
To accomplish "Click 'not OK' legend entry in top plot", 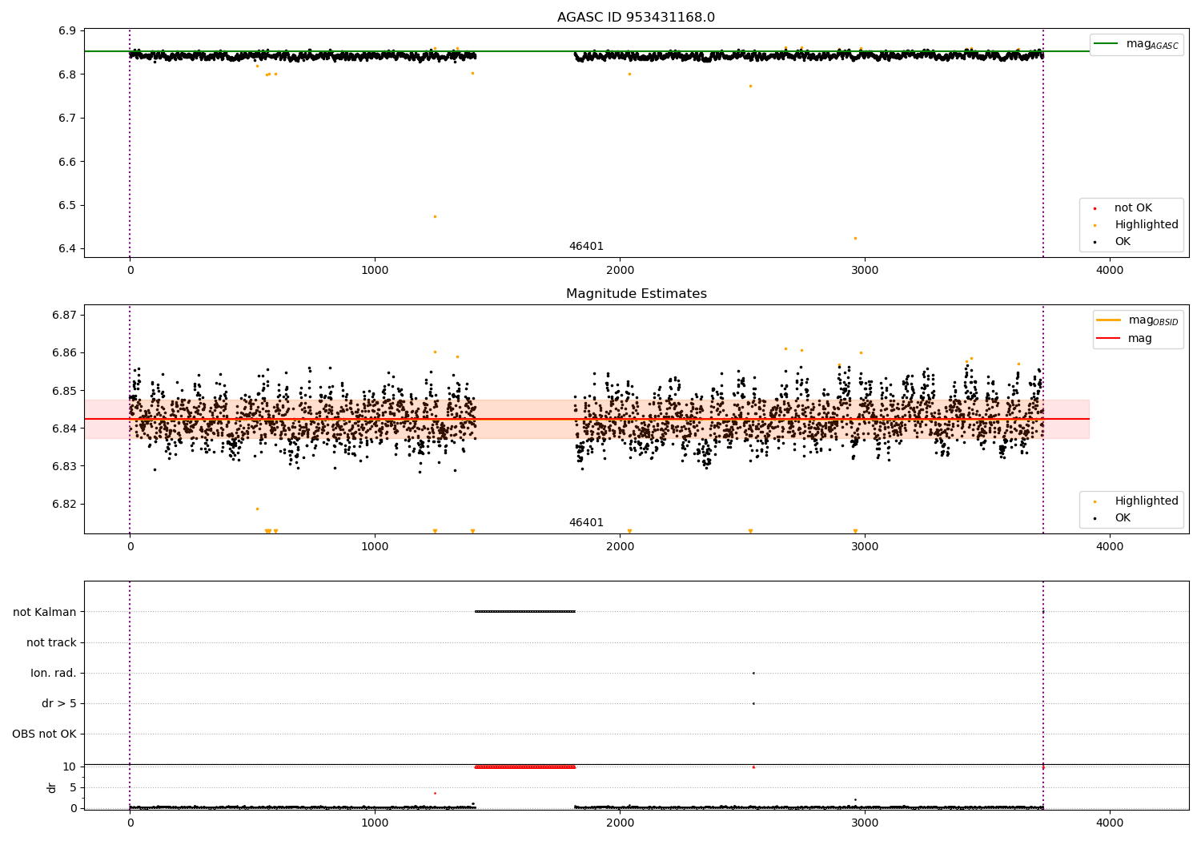I will pyautogui.click(x=1131, y=208).
